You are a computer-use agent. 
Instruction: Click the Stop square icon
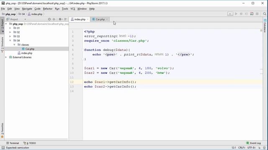click(257, 14)
